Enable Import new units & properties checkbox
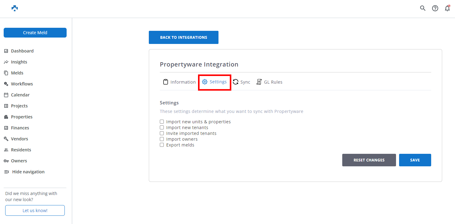The height and width of the screenshot is (224, 455). point(162,122)
